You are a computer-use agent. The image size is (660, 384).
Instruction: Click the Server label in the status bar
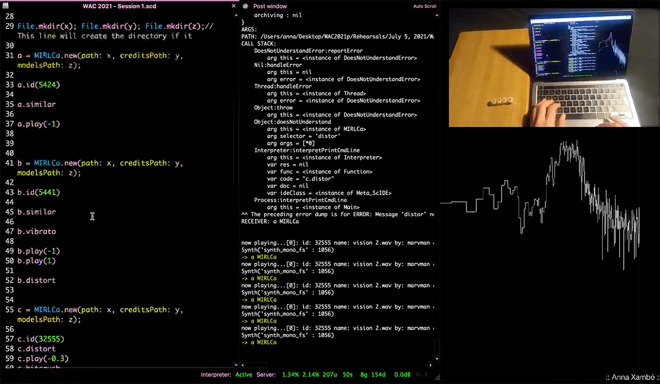[266, 374]
